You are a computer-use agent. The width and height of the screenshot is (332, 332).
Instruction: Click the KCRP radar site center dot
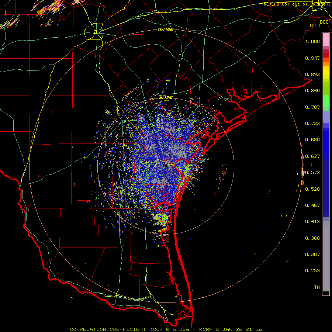tap(166, 166)
